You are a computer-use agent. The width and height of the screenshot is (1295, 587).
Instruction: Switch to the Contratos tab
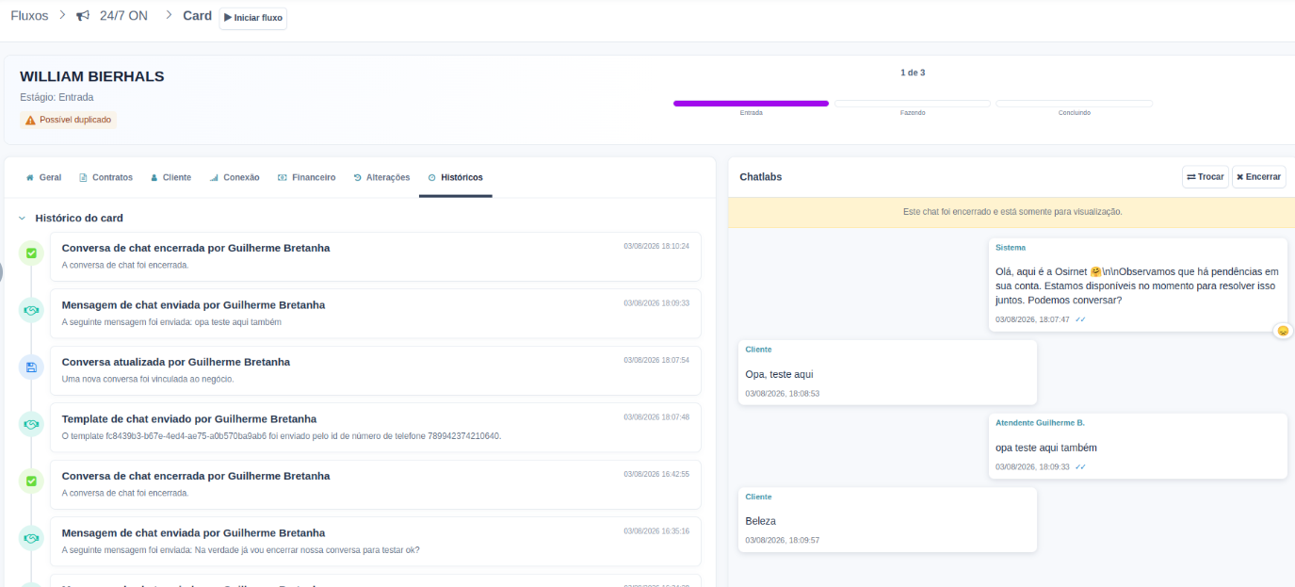(x=105, y=177)
